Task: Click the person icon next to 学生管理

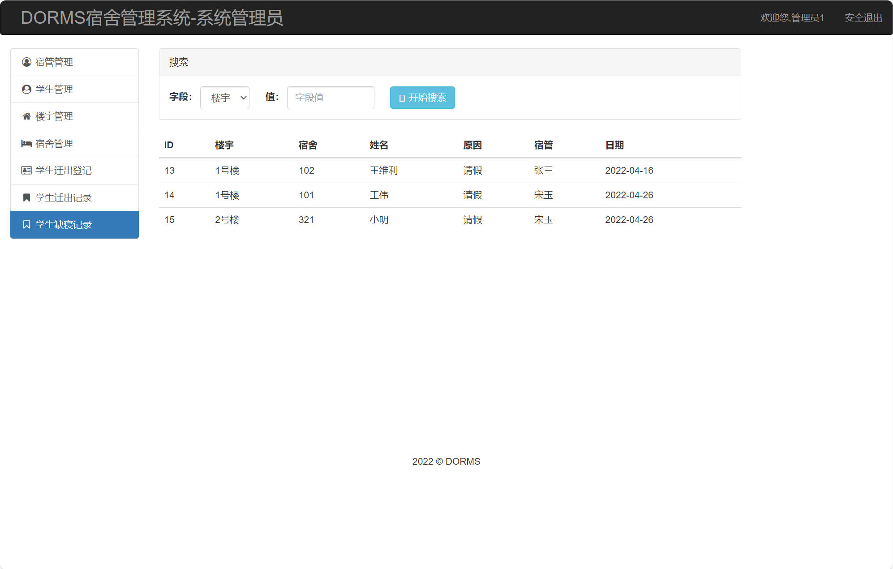Action: pyautogui.click(x=26, y=89)
